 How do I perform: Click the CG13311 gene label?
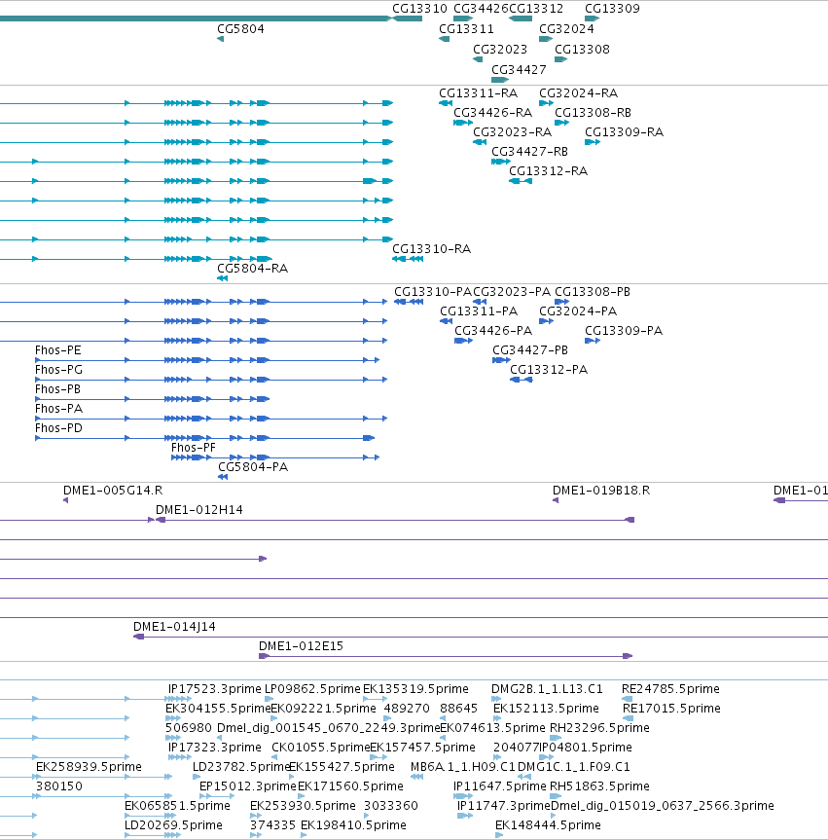click(466, 29)
